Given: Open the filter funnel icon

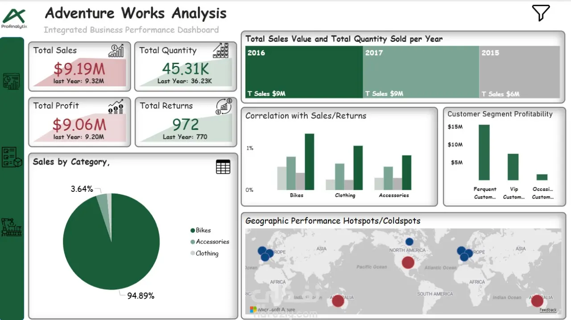Looking at the screenshot, I should tap(541, 13).
